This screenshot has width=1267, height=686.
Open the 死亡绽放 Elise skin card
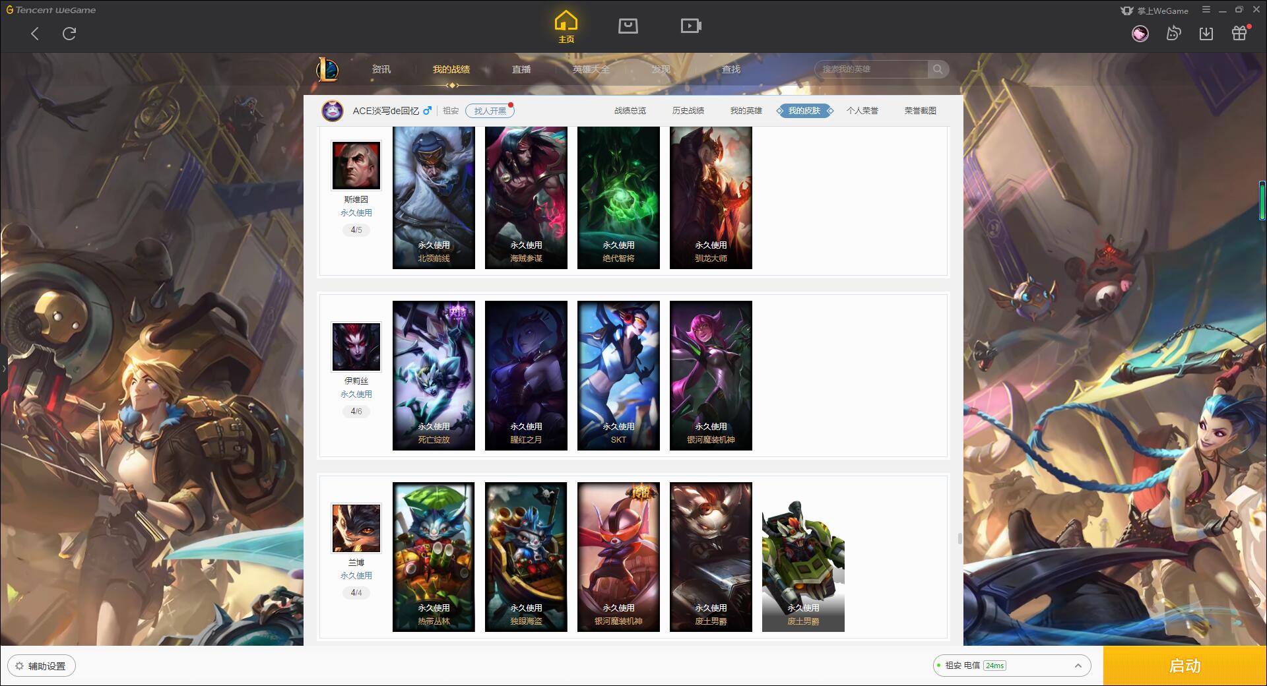coord(434,375)
